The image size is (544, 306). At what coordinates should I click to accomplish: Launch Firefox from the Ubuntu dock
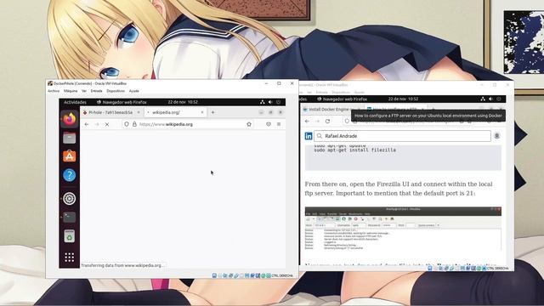click(x=70, y=119)
